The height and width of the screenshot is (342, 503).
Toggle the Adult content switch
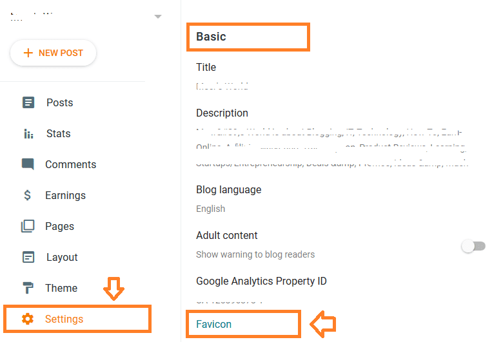[473, 246]
